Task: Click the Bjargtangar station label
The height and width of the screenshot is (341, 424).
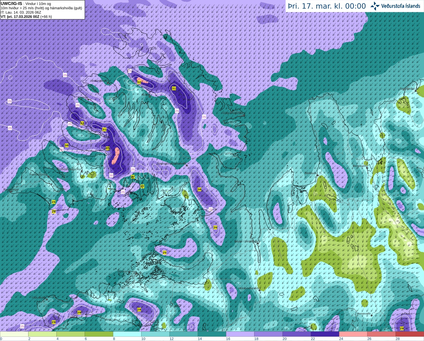Action: [10, 190]
